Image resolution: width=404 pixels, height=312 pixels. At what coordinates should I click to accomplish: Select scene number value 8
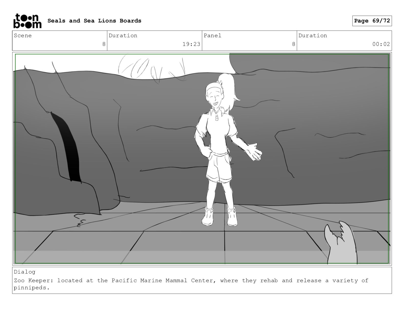pyautogui.click(x=104, y=44)
